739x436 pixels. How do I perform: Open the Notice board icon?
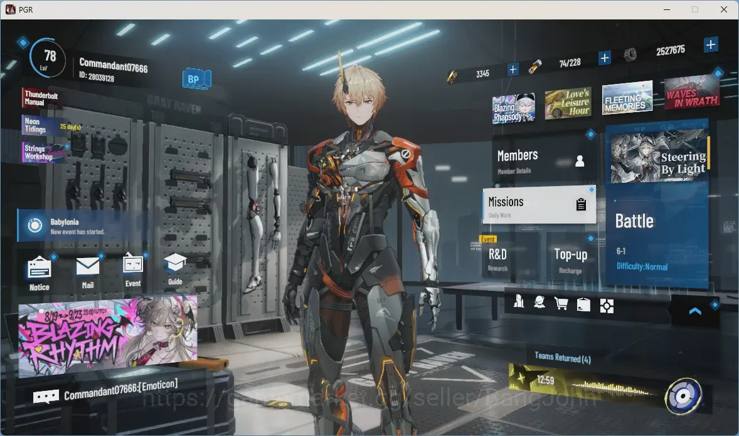coord(40,269)
